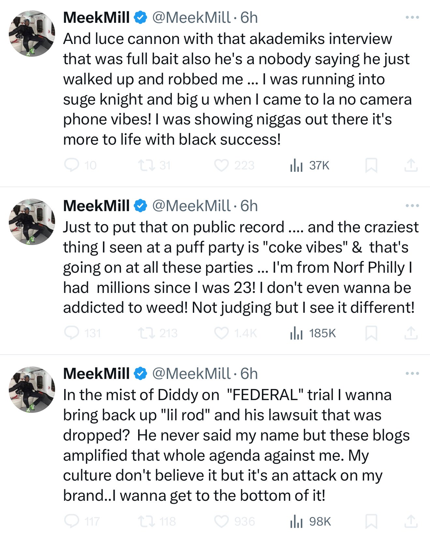The height and width of the screenshot is (534, 430).
Task: View analytics for the 37K views tweet
Action: (x=296, y=165)
